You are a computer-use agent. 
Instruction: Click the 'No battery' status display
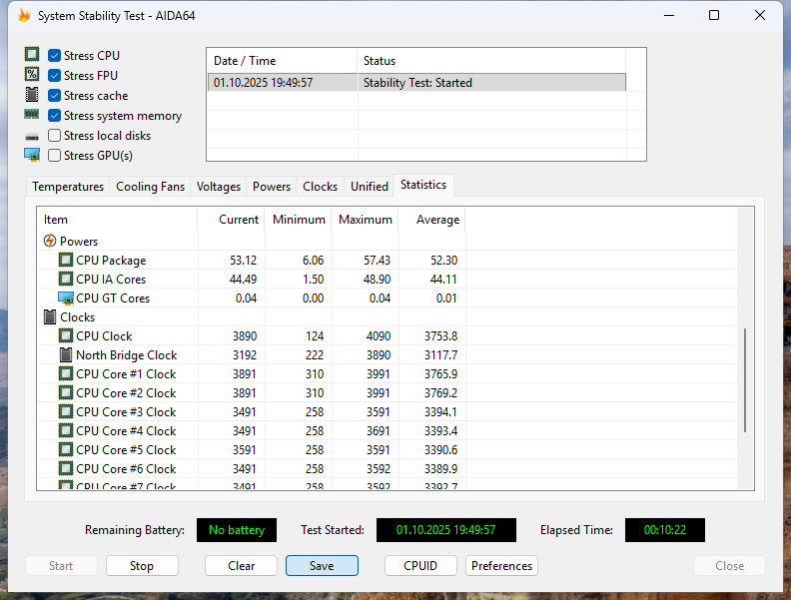tap(237, 530)
